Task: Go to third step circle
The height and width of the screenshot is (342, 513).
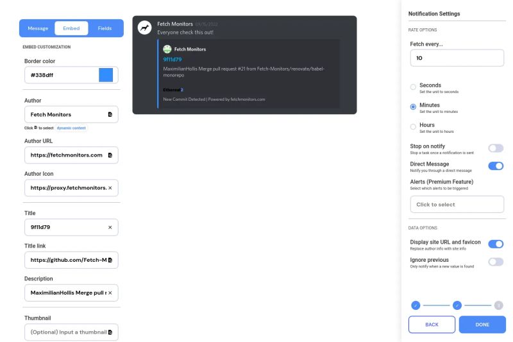Action: click(499, 305)
